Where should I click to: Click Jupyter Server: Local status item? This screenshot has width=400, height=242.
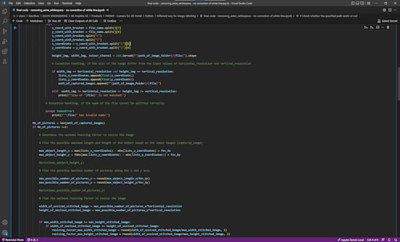[351, 240]
